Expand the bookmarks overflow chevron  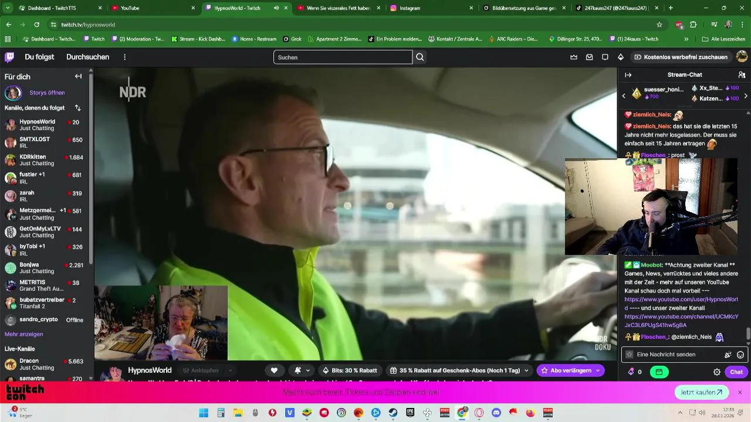[x=686, y=39]
